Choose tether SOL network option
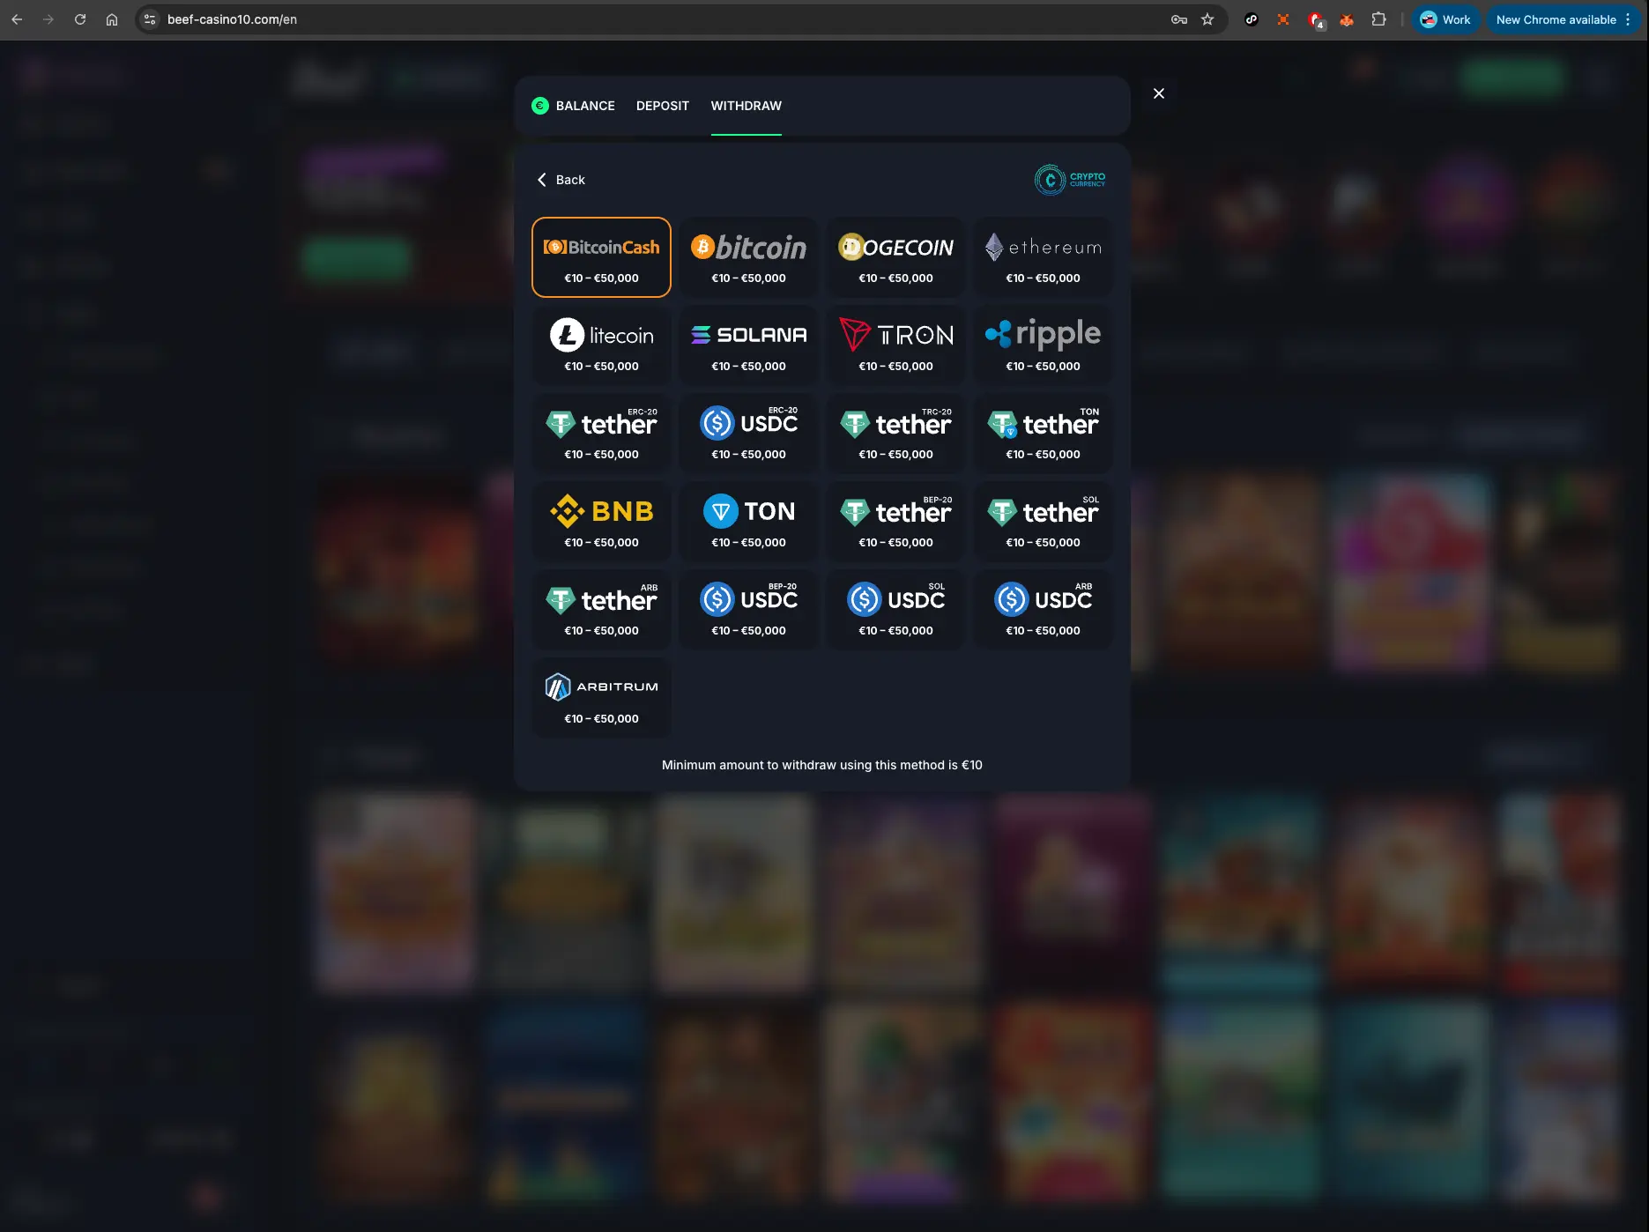Viewport: 1649px width, 1232px height. pos(1043,522)
